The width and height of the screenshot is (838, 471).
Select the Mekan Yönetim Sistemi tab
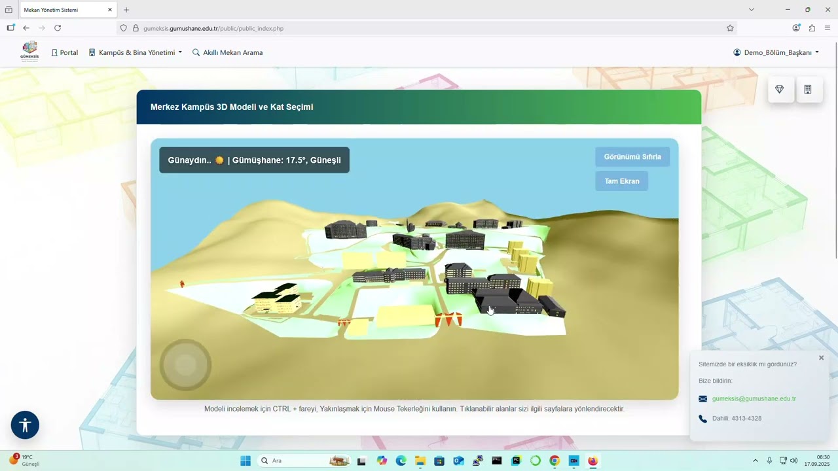click(68, 10)
